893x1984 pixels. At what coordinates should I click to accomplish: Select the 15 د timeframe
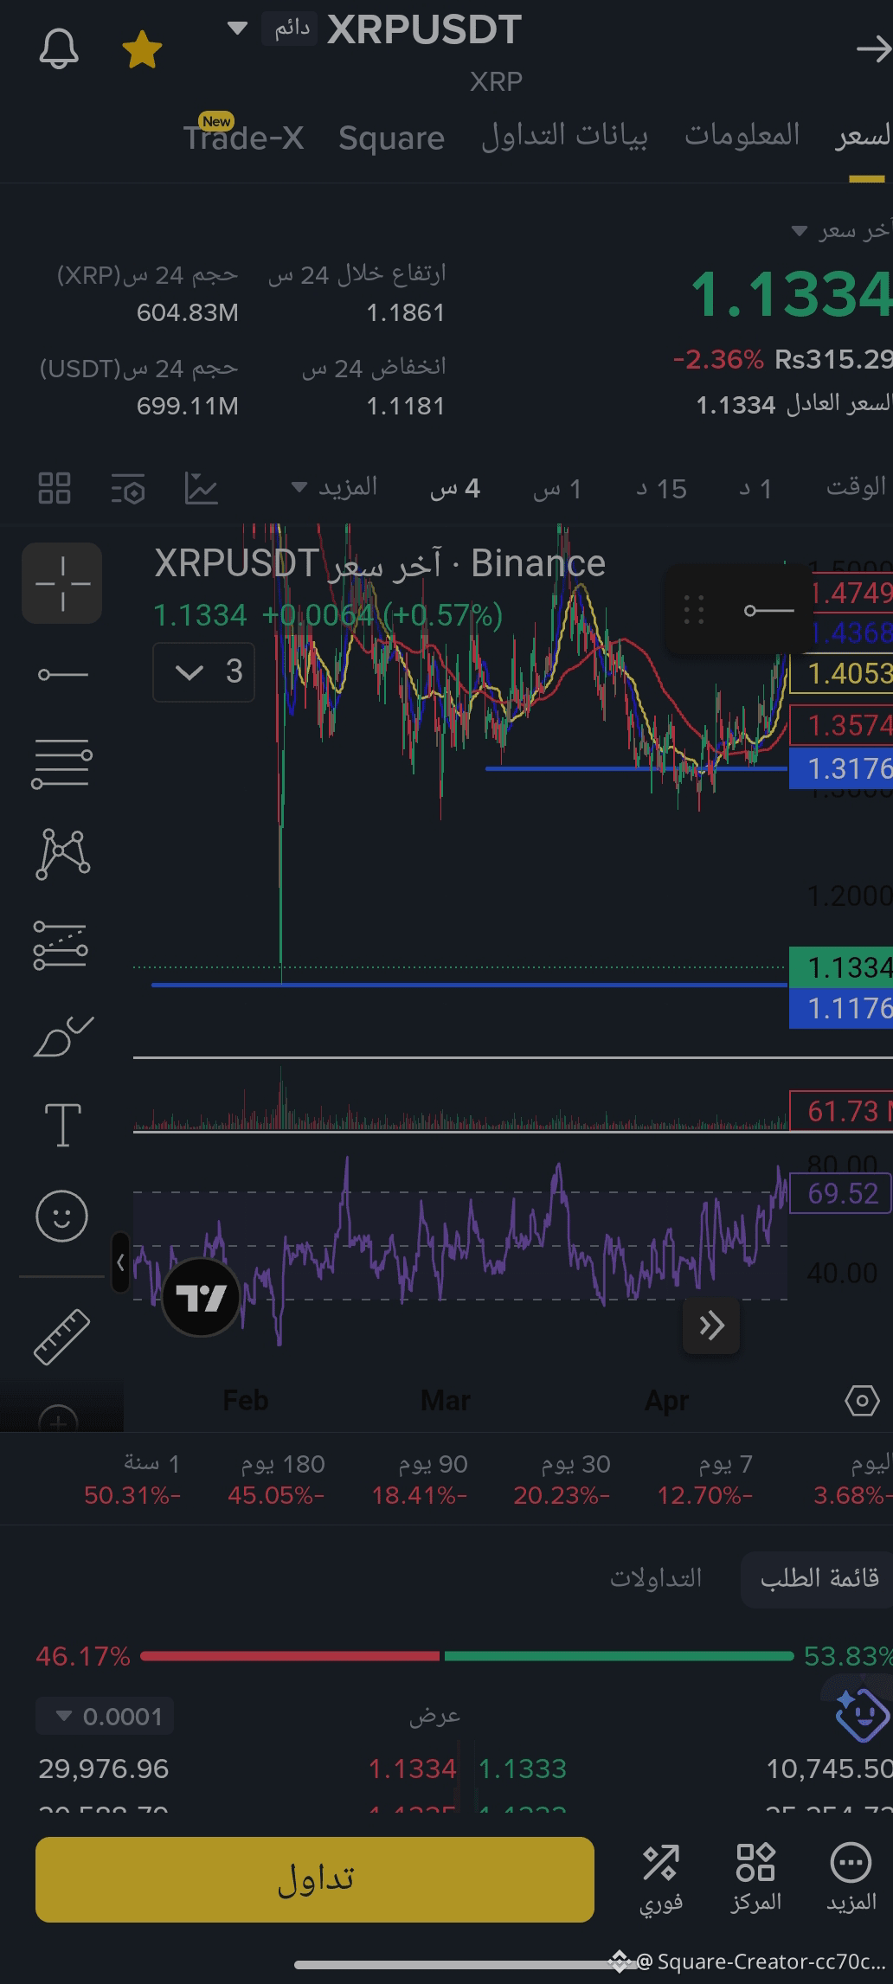[661, 489]
